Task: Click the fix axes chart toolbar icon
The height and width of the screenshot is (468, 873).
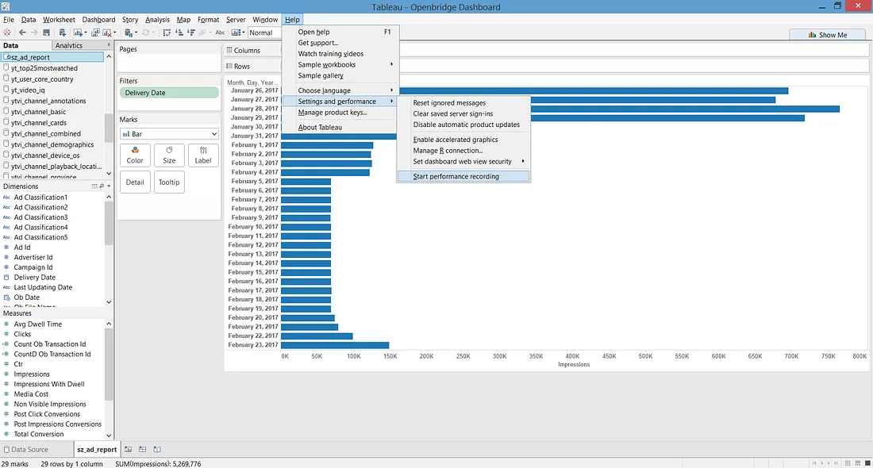Action: click(x=236, y=33)
